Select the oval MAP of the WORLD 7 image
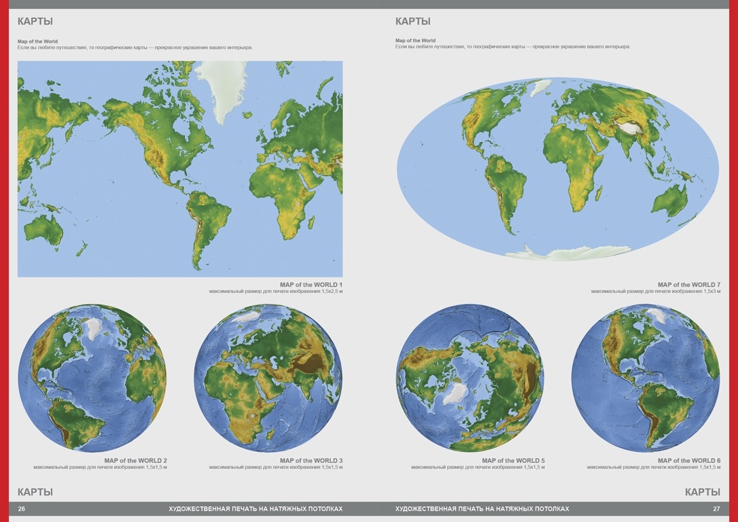Viewport: 738px width, 522px height. pos(557,169)
